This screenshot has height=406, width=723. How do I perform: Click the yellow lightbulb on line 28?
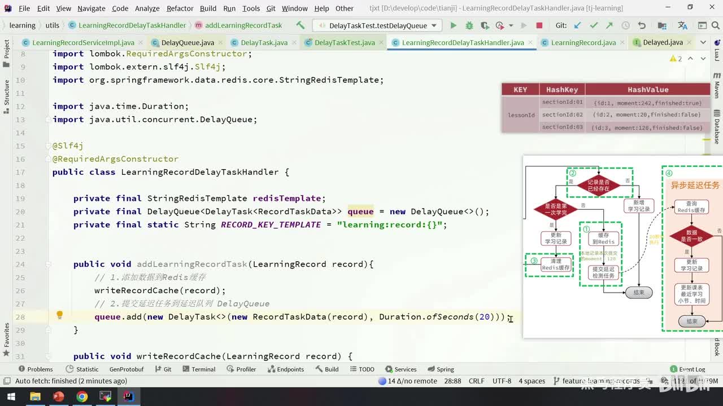(x=59, y=315)
